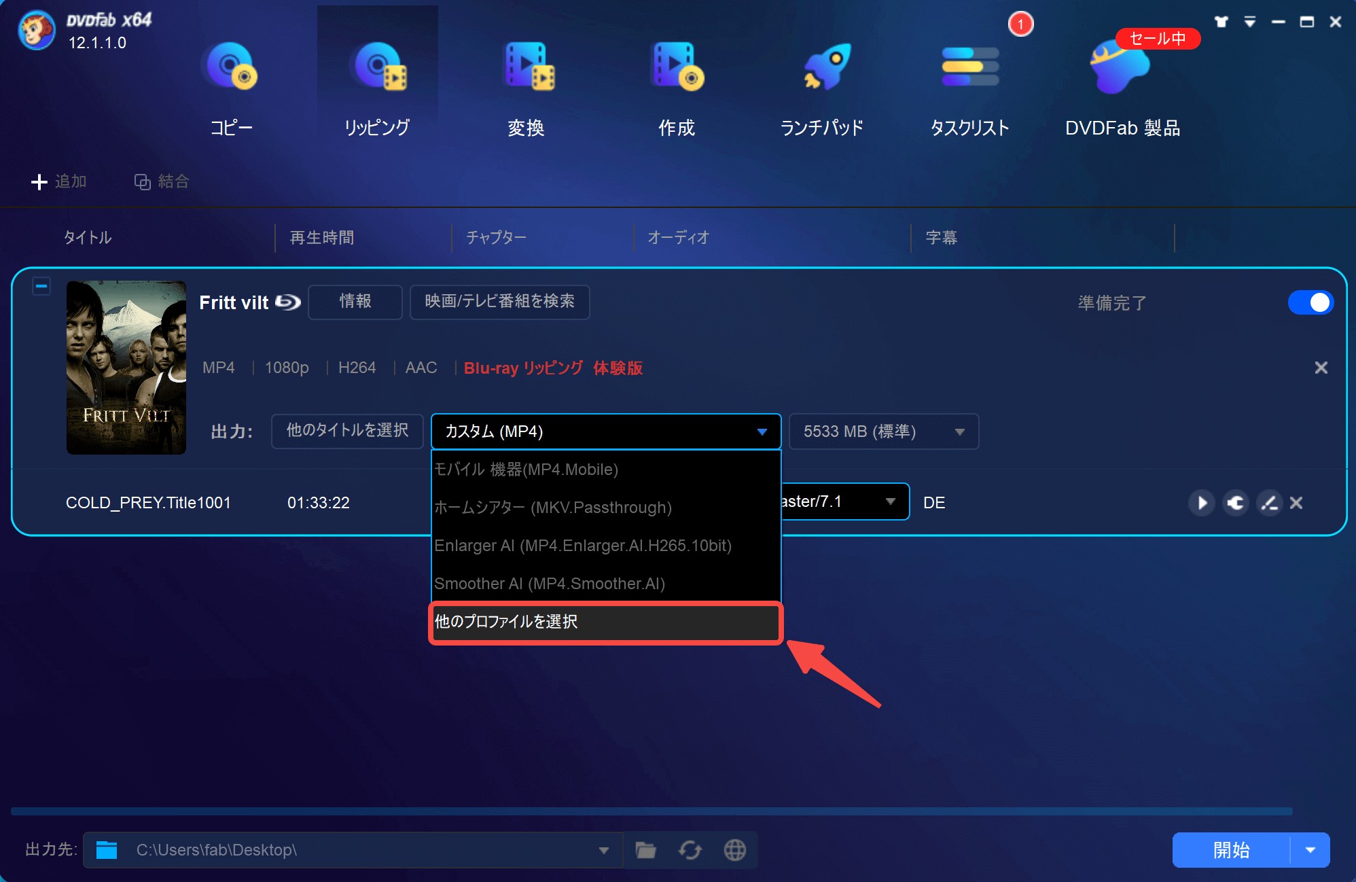Open the title bar dropdown menu icon
Screen dimensions: 1356x882
[1250, 22]
